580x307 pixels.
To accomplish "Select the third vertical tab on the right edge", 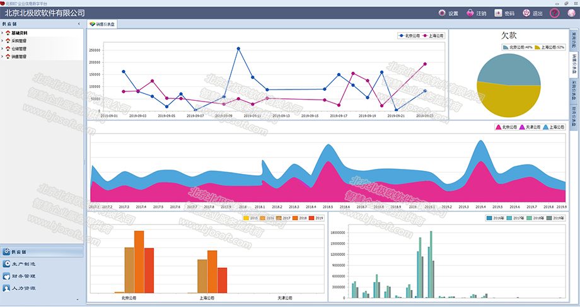I will [x=574, y=91].
